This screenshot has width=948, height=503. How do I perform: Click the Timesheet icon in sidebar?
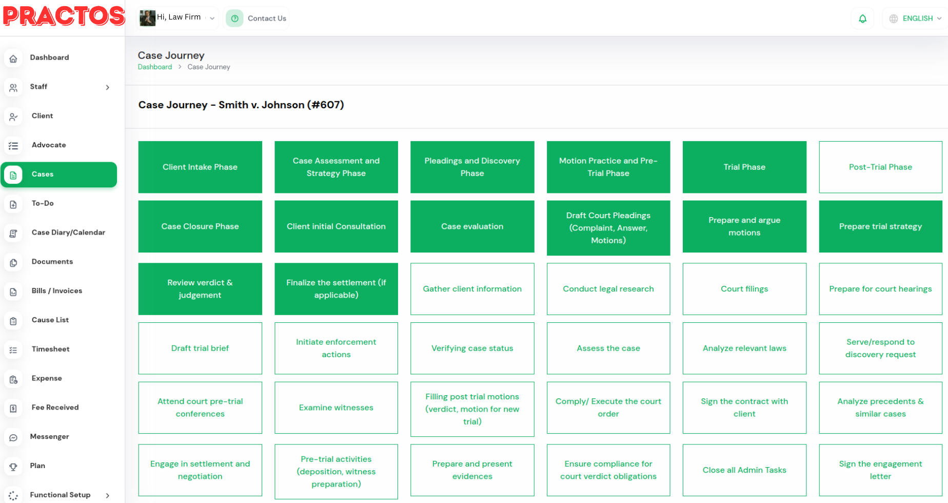(13, 350)
